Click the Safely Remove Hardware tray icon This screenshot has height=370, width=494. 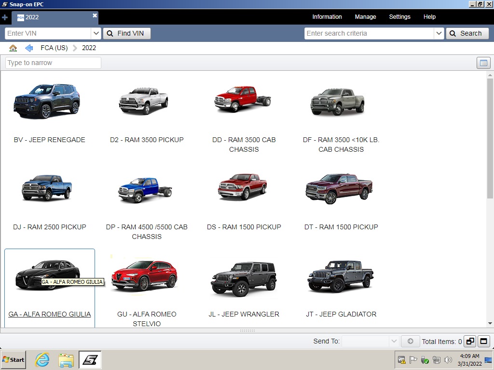pyautogui.click(x=425, y=360)
